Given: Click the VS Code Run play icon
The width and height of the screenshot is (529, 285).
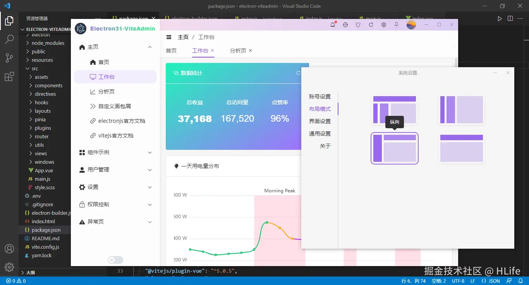Looking at the screenshot, I should point(500,19).
